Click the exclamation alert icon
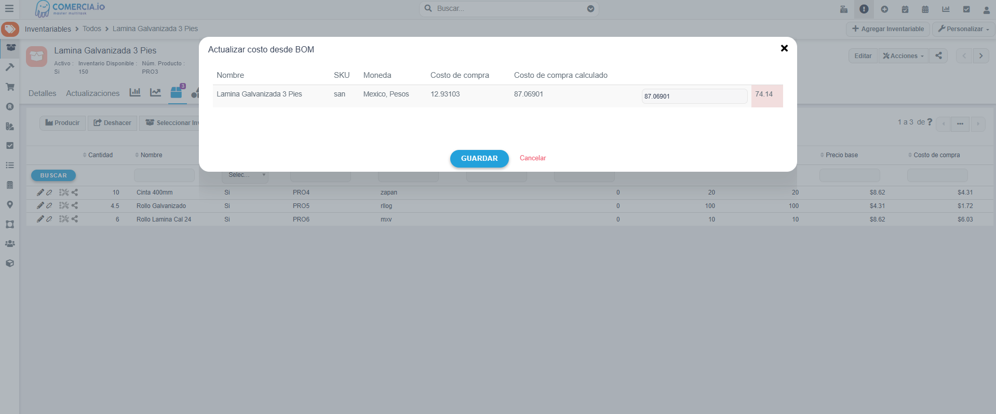This screenshot has height=414, width=996. pos(864,9)
